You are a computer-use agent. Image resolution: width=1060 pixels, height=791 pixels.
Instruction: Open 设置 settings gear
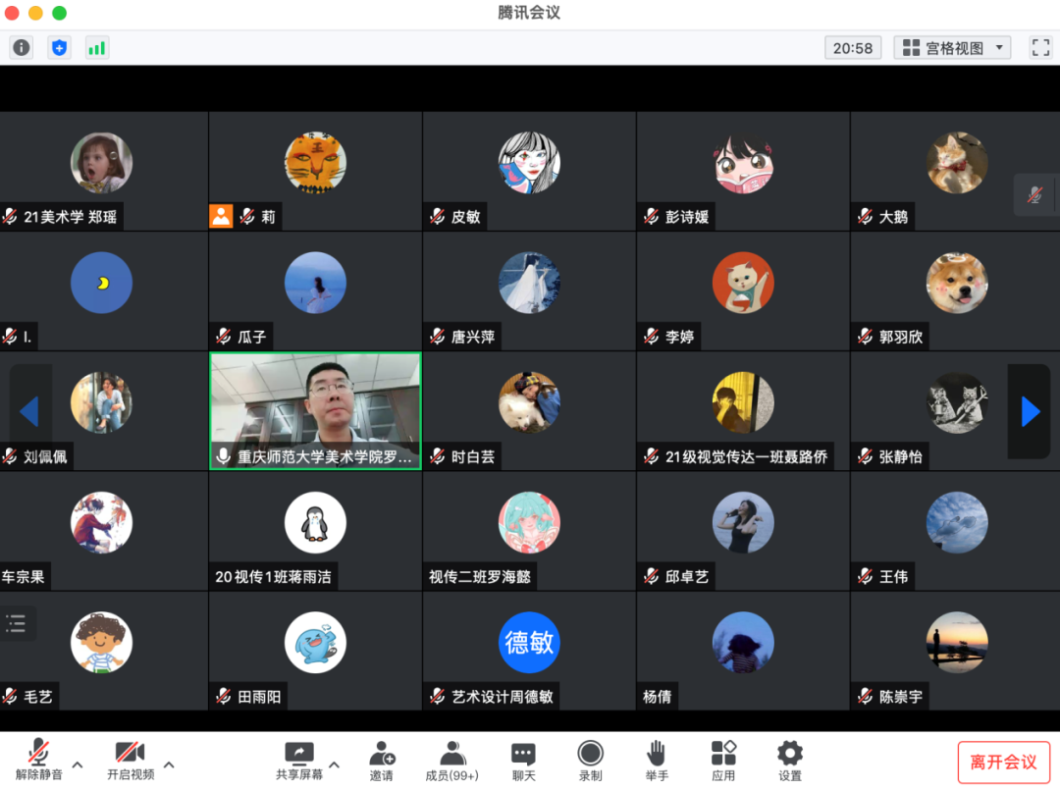(790, 761)
